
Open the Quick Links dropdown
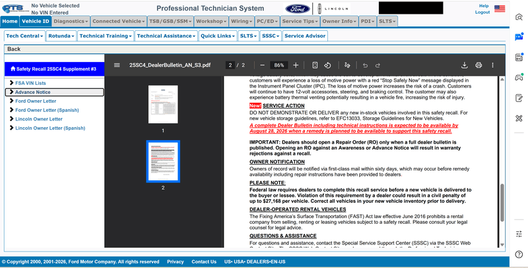[218, 36]
